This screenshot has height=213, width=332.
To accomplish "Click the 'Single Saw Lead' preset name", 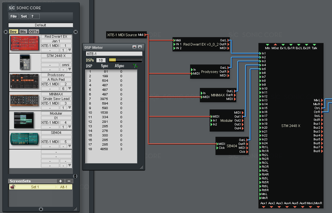I will click(x=56, y=99).
